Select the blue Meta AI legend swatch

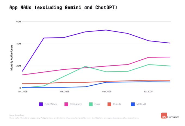coord(133,104)
